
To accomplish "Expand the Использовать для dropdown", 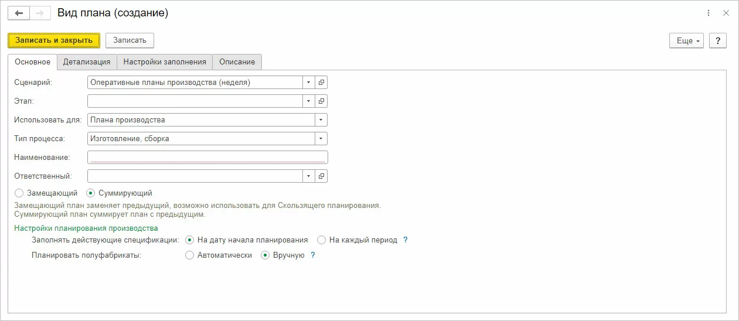I will tap(321, 120).
